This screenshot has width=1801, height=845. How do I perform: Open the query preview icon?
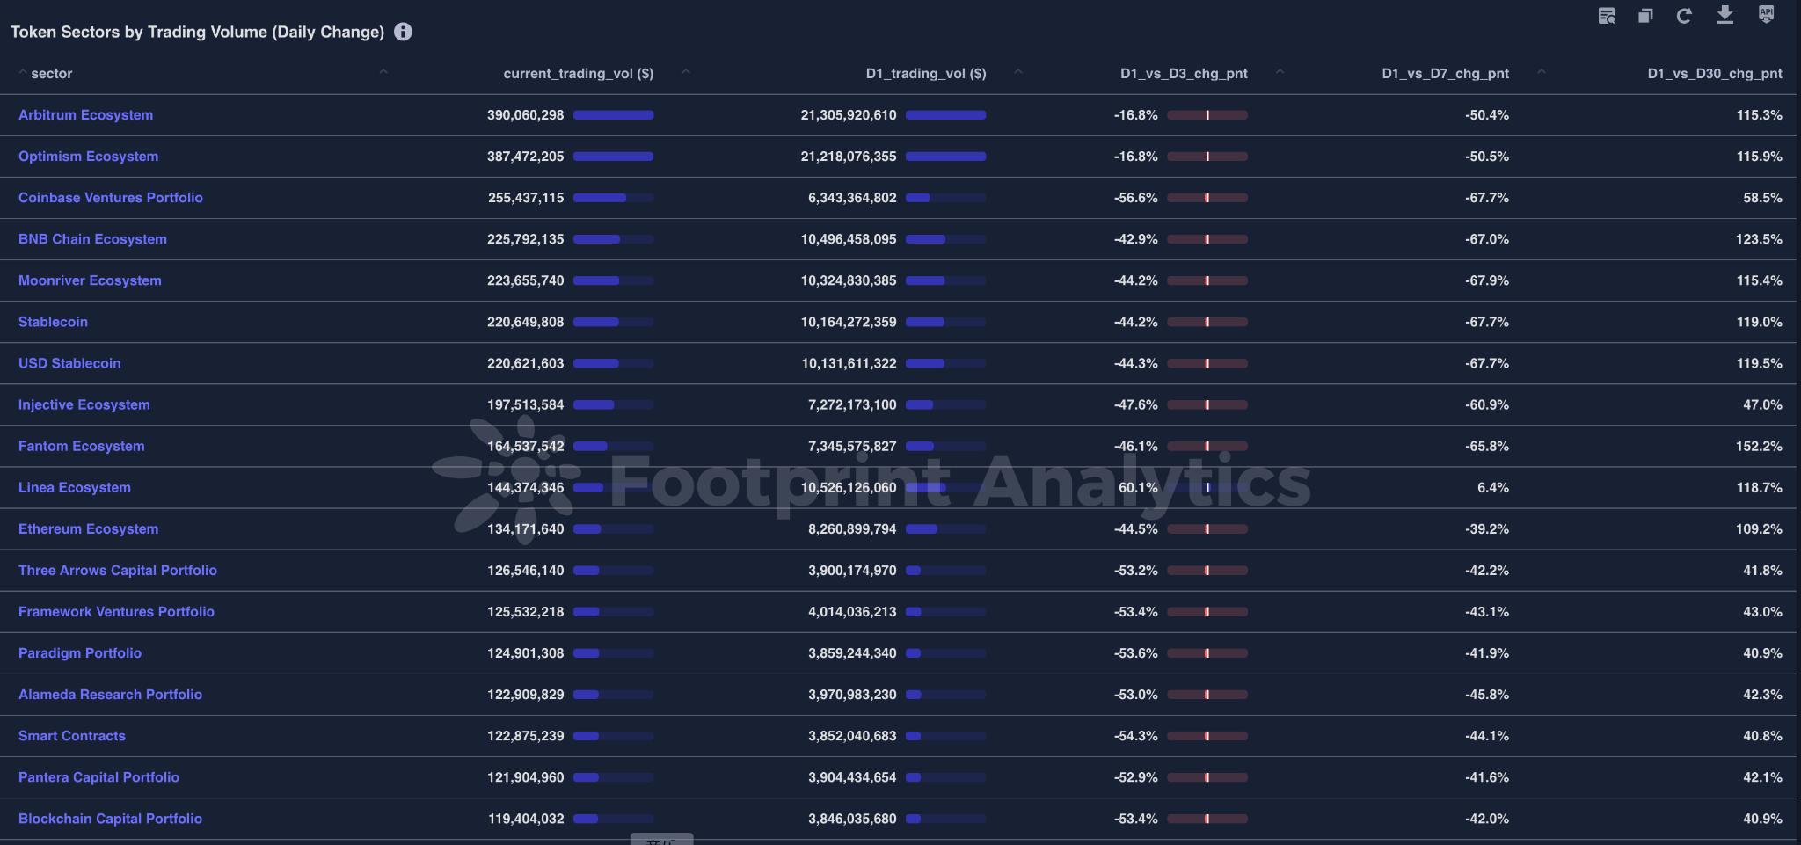pyautogui.click(x=1607, y=16)
